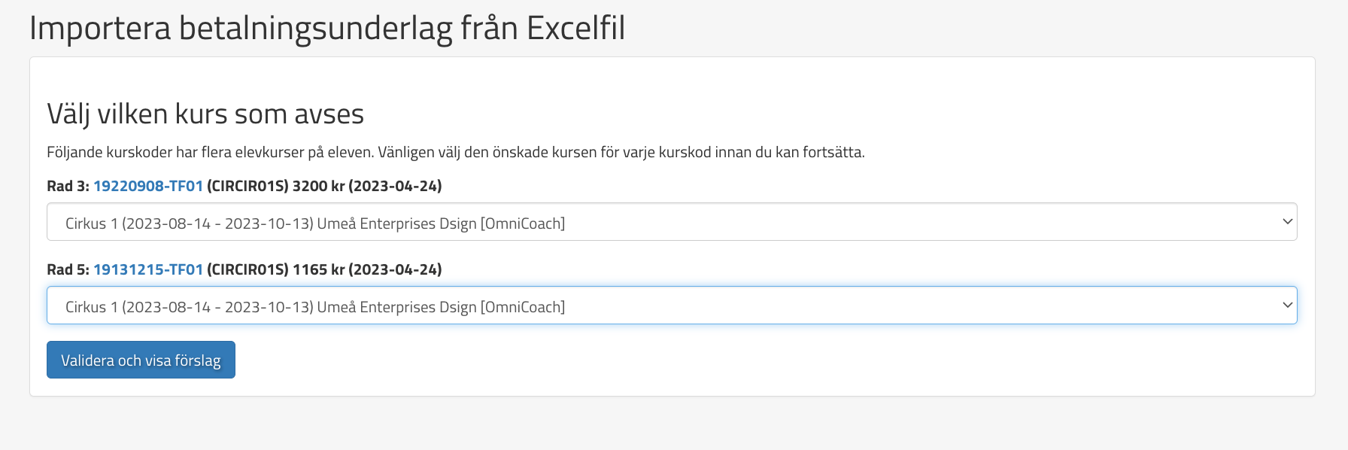
Task: Click the Välj vilken kurs som avses subheading
Action: tap(205, 114)
